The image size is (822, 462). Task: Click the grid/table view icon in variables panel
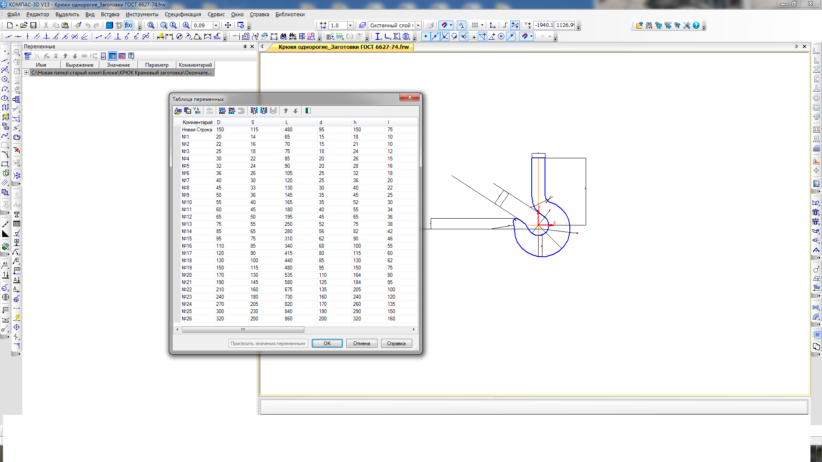[x=112, y=56]
